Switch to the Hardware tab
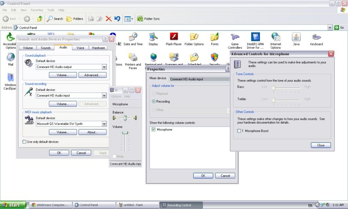 pos(98,48)
